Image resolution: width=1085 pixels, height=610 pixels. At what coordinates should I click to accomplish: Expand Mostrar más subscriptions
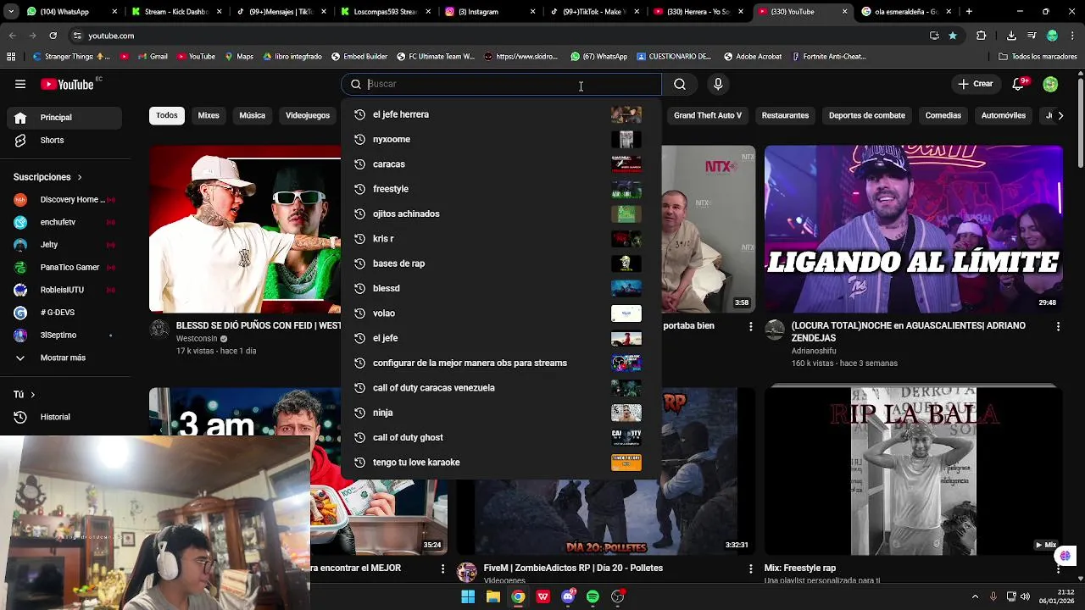[64, 358]
